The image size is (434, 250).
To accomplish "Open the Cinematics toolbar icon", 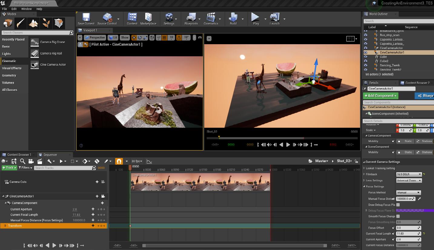I will click(x=211, y=18).
